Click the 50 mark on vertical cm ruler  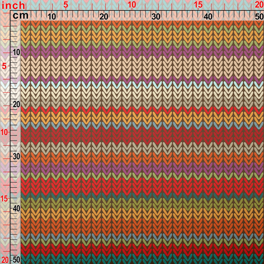click(x=16, y=260)
